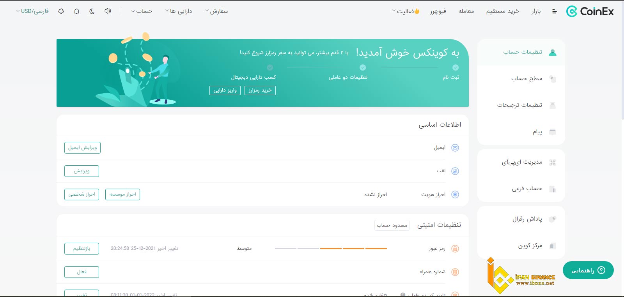Click the لقب nickname row icon
The image size is (624, 297).
455,171
